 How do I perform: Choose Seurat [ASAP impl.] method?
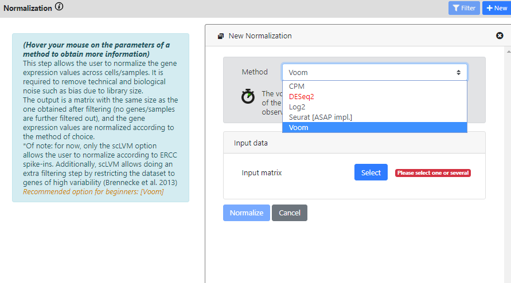pos(375,117)
